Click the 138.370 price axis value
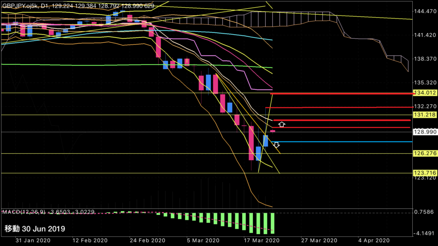Image resolution: width=438 pixels, height=246 pixels. (425, 59)
